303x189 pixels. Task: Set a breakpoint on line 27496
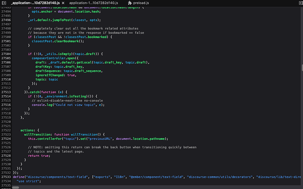[6, 20]
